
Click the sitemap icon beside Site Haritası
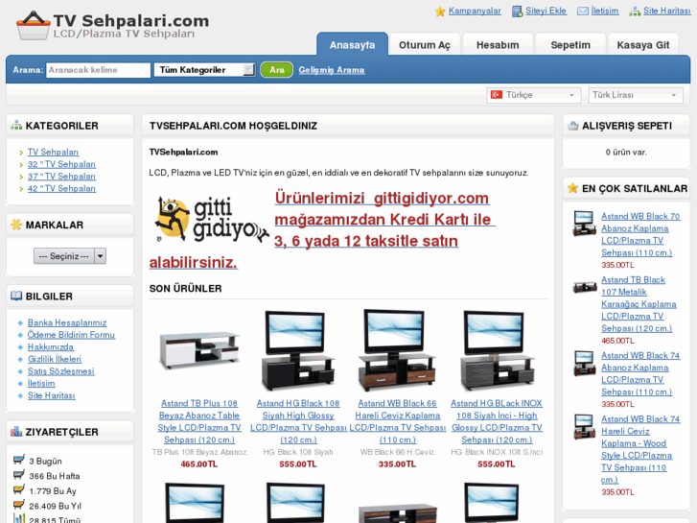tap(635, 12)
